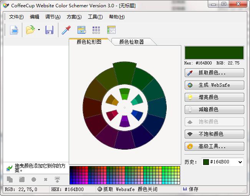Screen dimensions: 250x196
Task: Select the dark brown-red outer wheel segment
Action: tap(93, 107)
